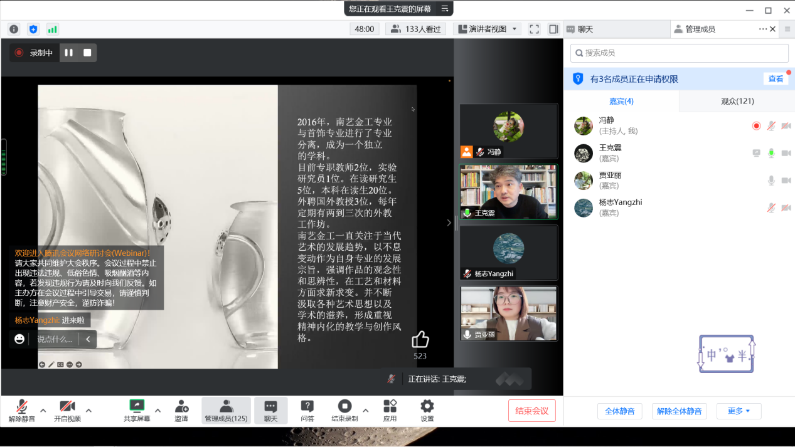Image resolution: width=795 pixels, height=447 pixels.
Task: Expand options arrow next to 共享屏幕
Action: [157, 411]
